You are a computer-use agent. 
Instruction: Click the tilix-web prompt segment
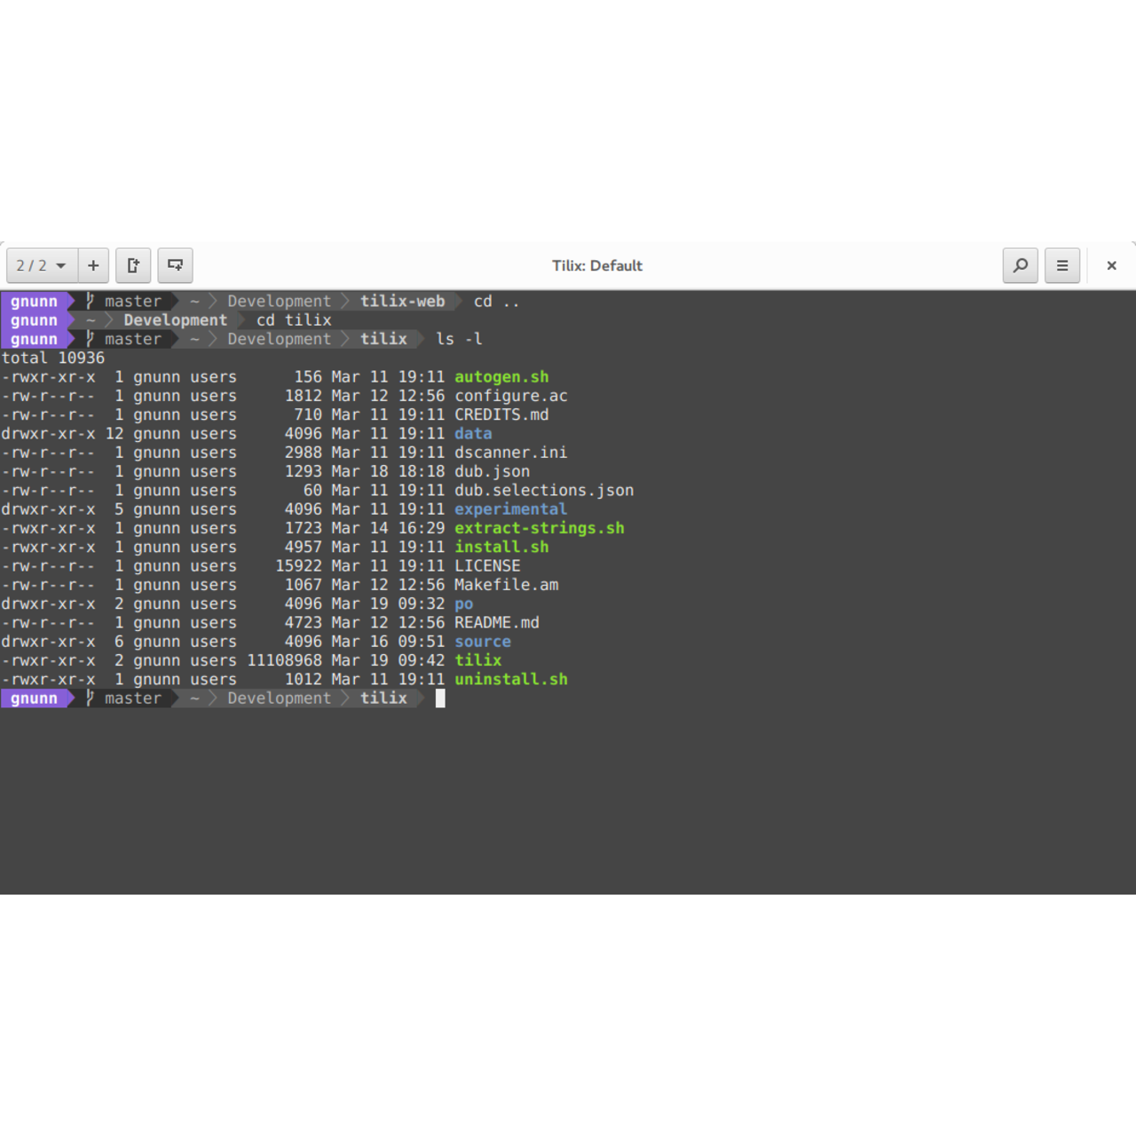pyautogui.click(x=402, y=302)
